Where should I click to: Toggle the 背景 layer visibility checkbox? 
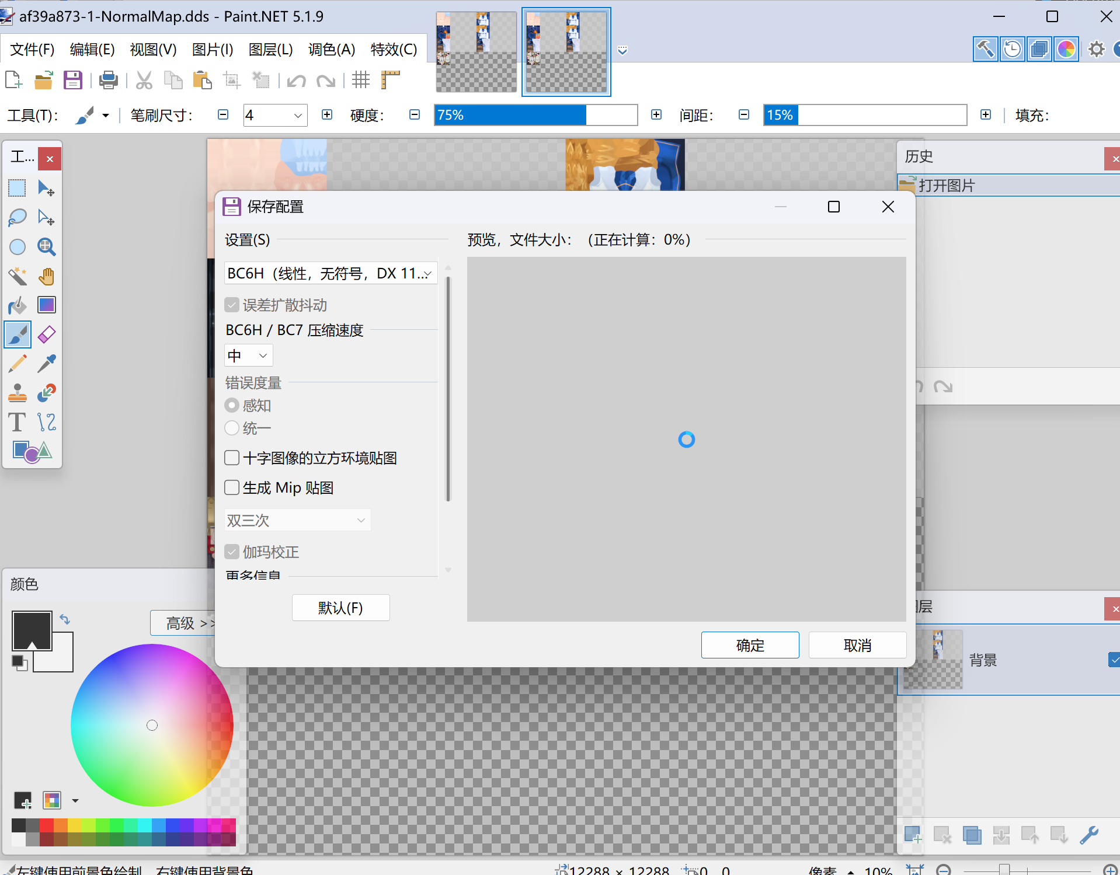coord(1114,660)
